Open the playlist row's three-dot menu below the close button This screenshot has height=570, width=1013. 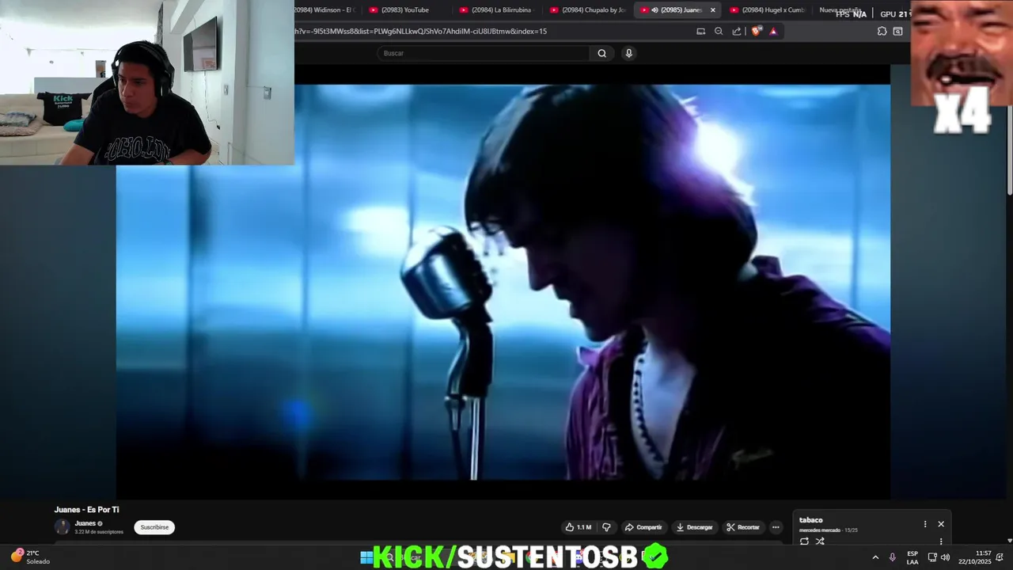tap(941, 541)
